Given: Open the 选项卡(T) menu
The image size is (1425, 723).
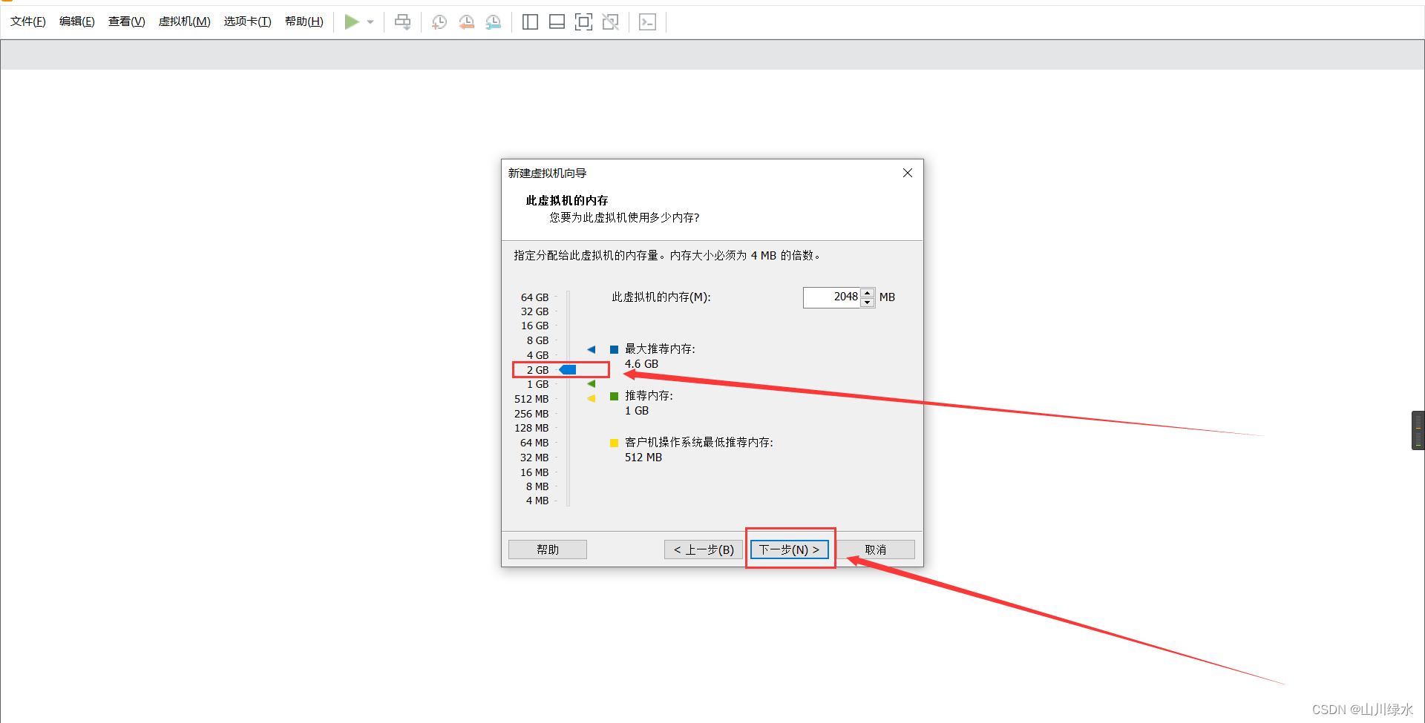Looking at the screenshot, I should point(247,22).
